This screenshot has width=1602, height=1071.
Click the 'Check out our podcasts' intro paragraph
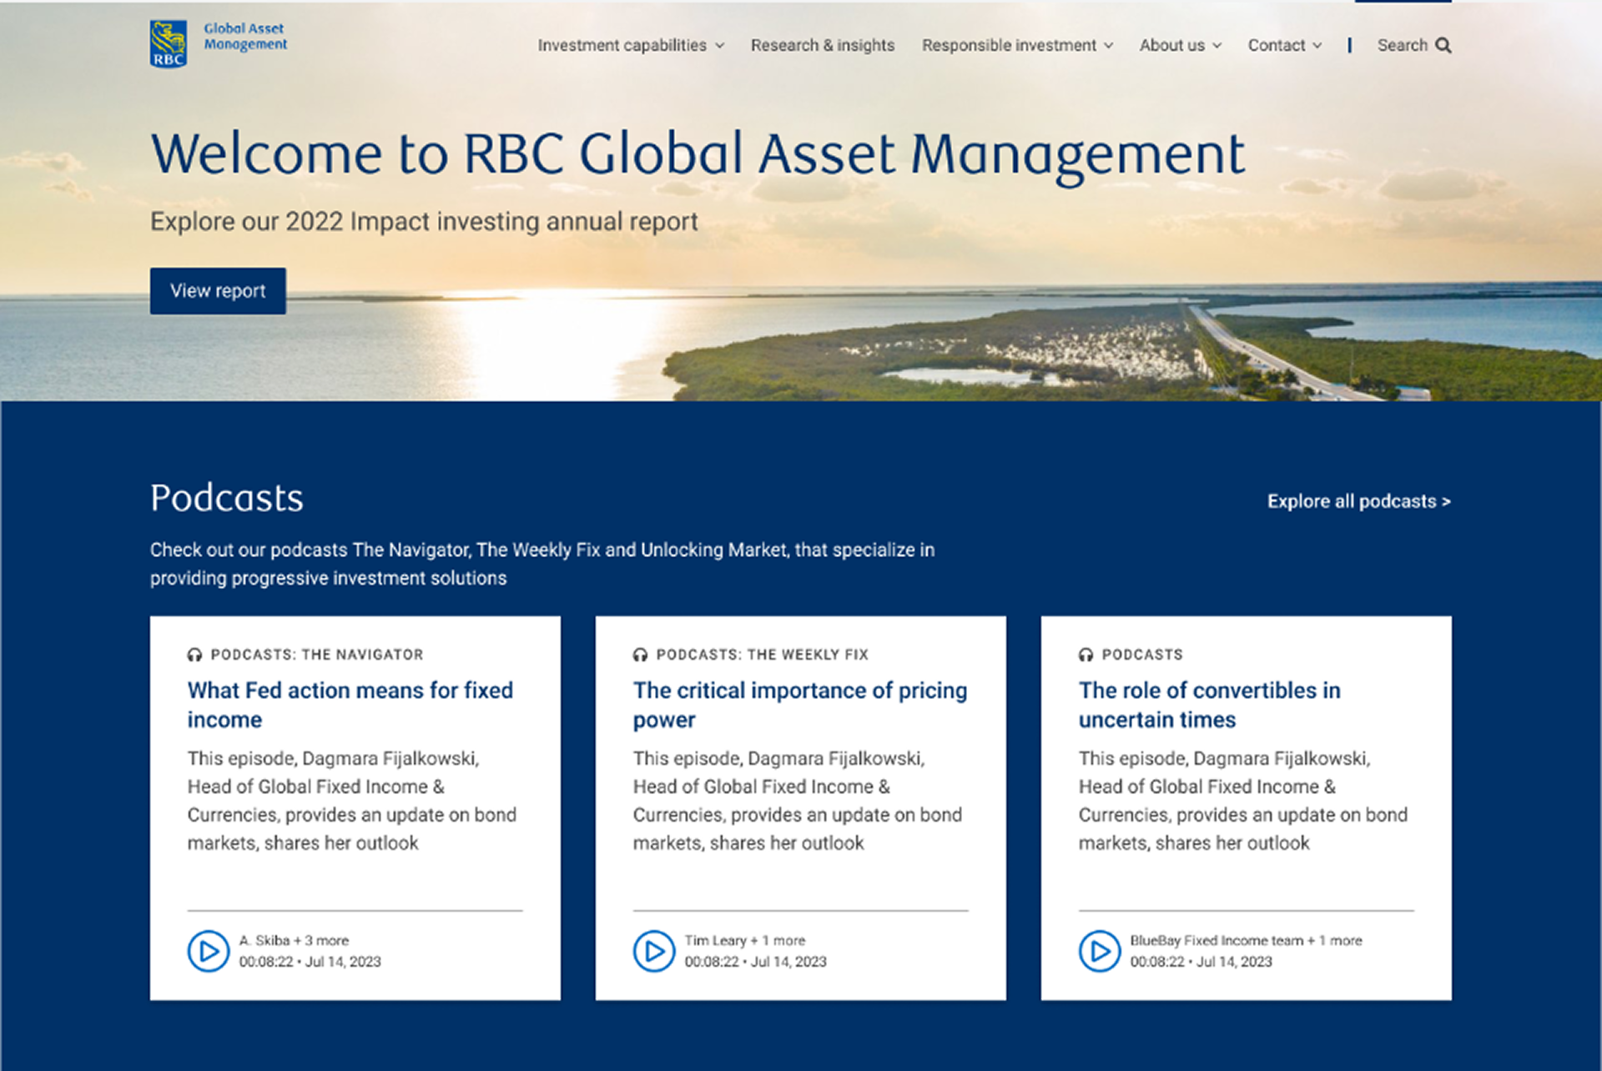[x=542, y=564]
